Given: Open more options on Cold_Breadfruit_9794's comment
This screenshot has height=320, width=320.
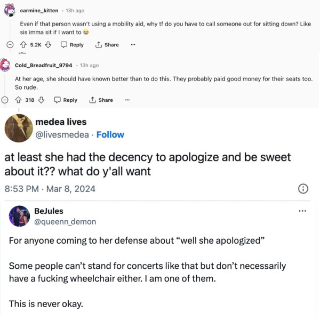Looking at the screenshot, I should click(x=127, y=100).
